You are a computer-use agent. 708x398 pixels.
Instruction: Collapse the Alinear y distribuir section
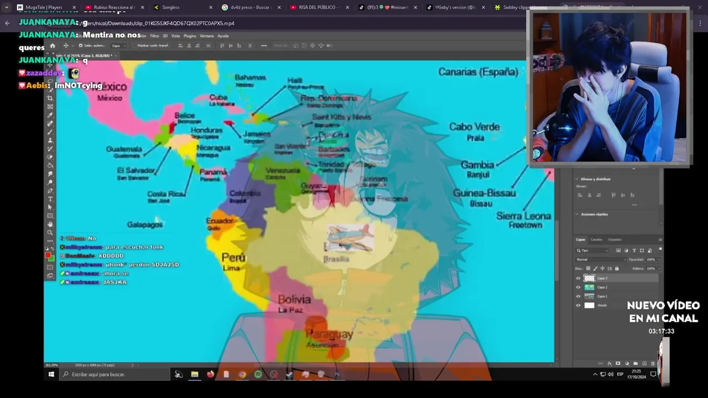(x=576, y=179)
